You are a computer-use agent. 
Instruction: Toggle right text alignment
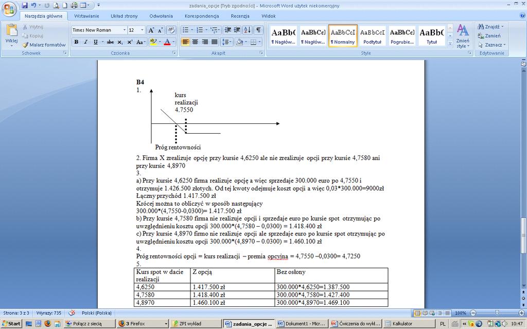point(205,42)
